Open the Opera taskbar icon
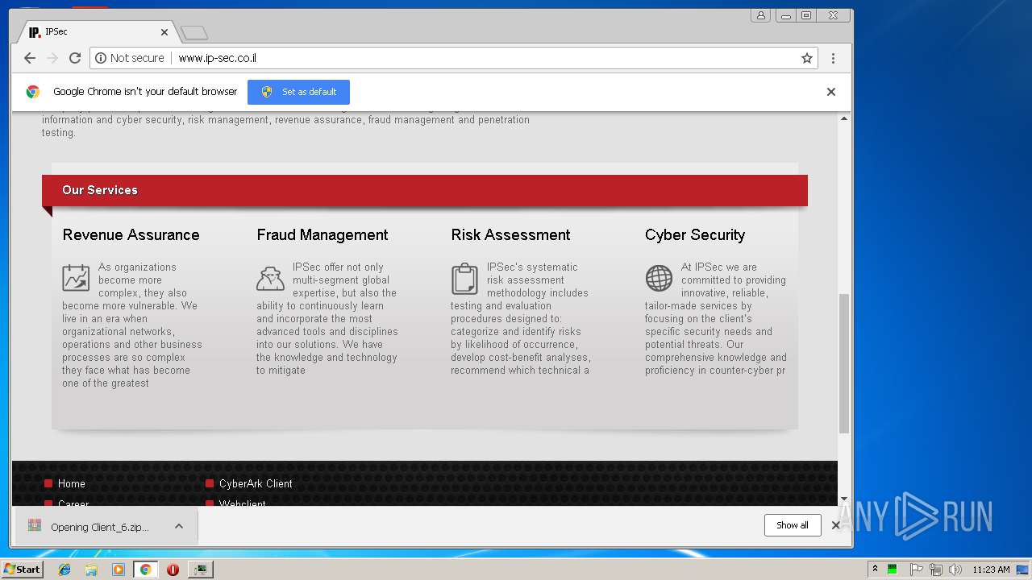The height and width of the screenshot is (580, 1032). (173, 570)
